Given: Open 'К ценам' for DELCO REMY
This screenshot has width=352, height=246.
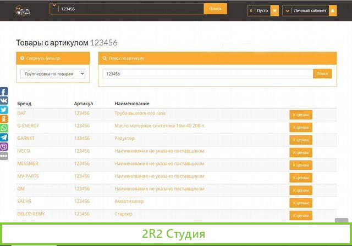Looking at the screenshot, I should (301, 215).
